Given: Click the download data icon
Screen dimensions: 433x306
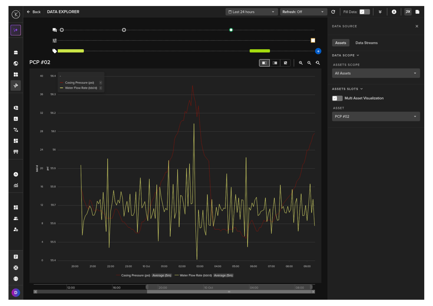Looking at the screenshot, I should point(394,12).
